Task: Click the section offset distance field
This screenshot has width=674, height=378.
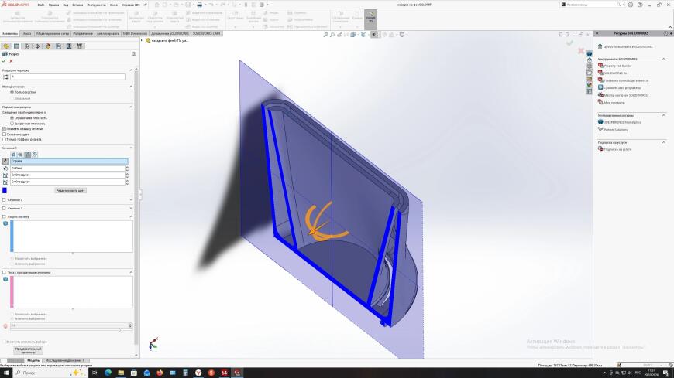Action: (68, 169)
